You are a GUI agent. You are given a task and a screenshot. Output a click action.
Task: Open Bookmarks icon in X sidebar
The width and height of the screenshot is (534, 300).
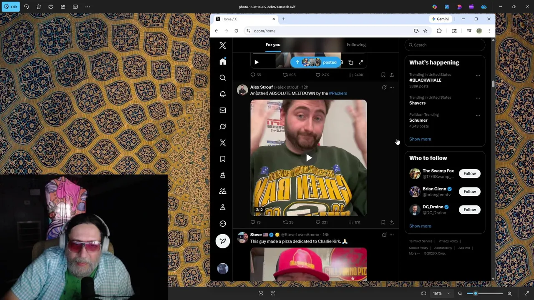223,159
